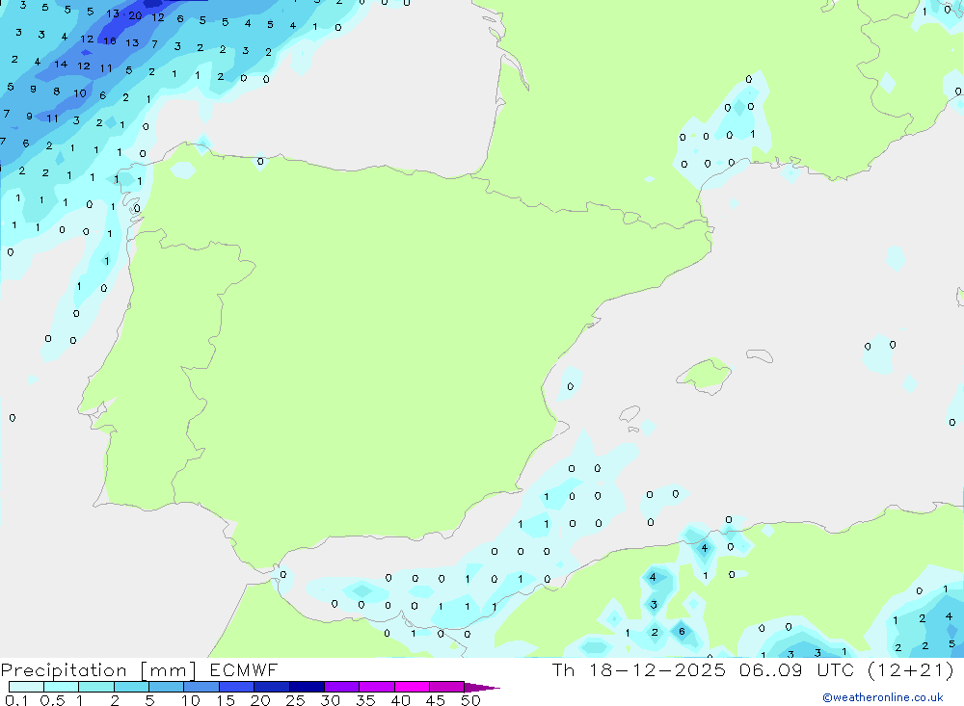The height and width of the screenshot is (706, 964).
Task: Click the '30' legend scale label
Action: 330,700
